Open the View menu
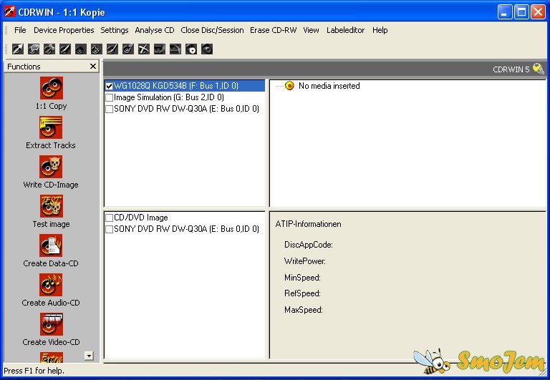Screen dimensions: 550x380 [x=311, y=30]
